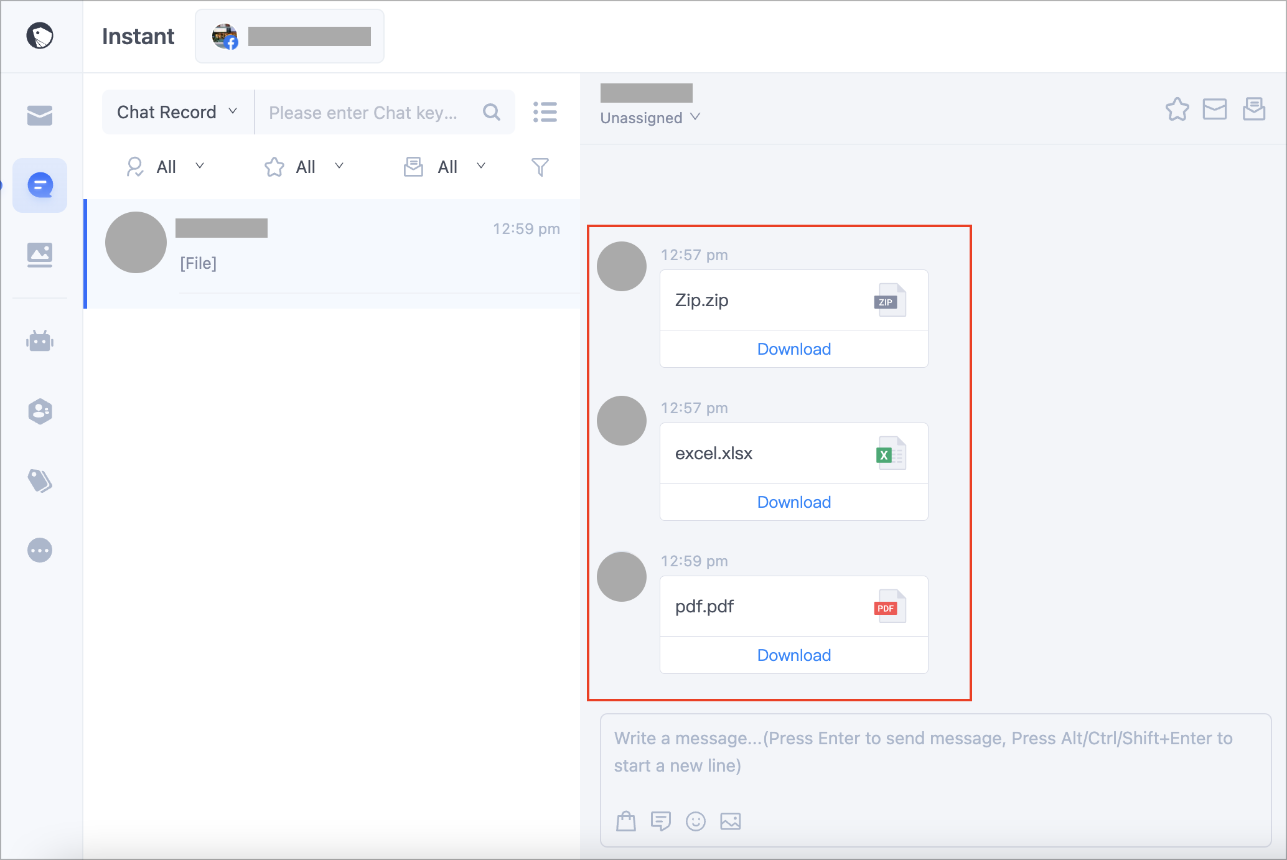Select the Facebook page tab in header

pos(290,36)
